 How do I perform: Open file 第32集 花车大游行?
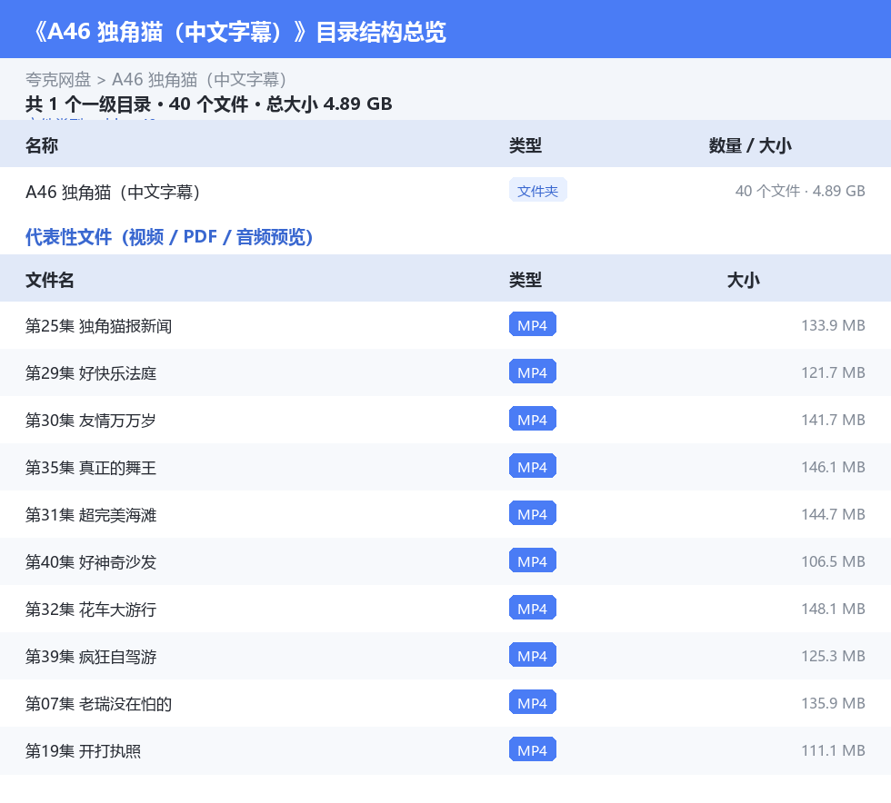point(91,609)
